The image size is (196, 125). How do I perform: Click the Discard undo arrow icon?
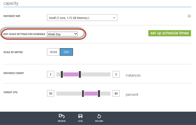99,116
